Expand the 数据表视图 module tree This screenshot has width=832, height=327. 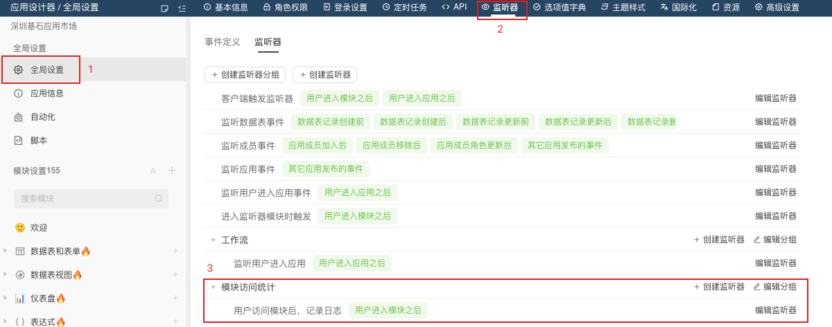tap(6, 274)
